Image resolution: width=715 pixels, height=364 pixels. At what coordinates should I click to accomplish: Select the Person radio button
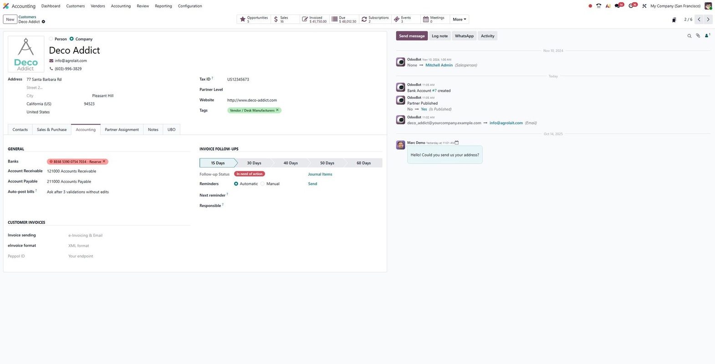click(x=51, y=39)
